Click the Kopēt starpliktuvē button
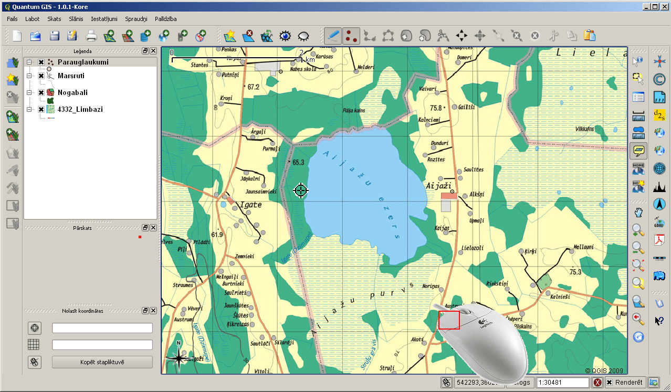 coord(102,362)
